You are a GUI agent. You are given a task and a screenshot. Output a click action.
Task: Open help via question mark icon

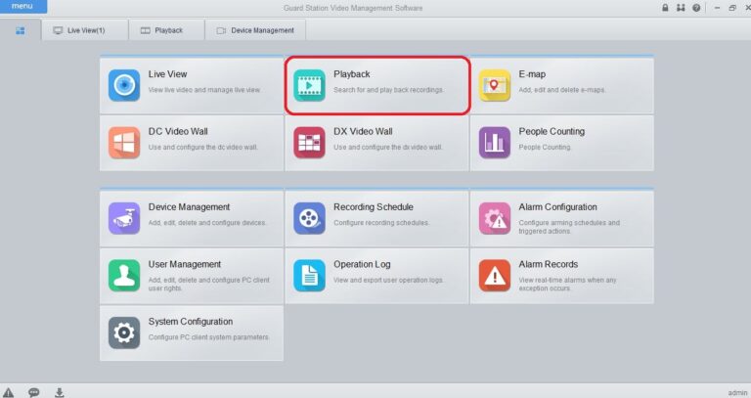coord(695,8)
